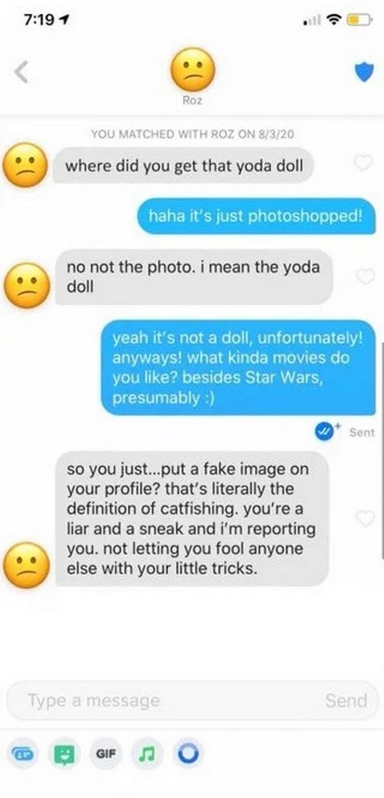Select the 'what kinda movies' sent message
This screenshot has height=798, width=384.
click(x=238, y=367)
